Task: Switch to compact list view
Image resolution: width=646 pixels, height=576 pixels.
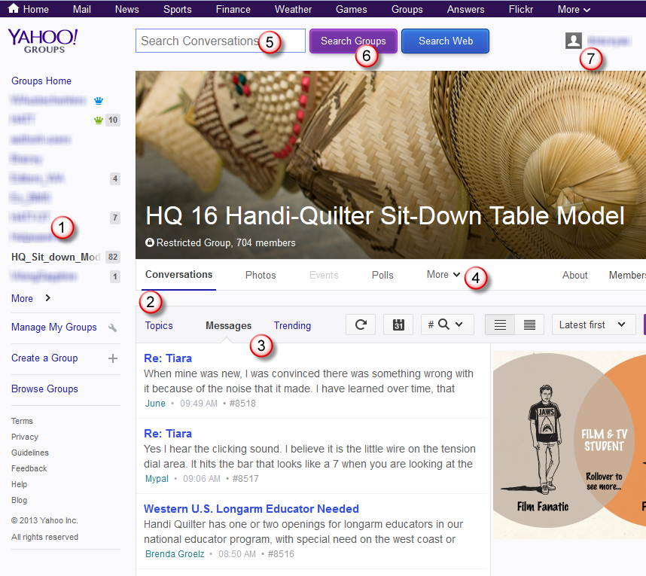Action: [x=529, y=325]
